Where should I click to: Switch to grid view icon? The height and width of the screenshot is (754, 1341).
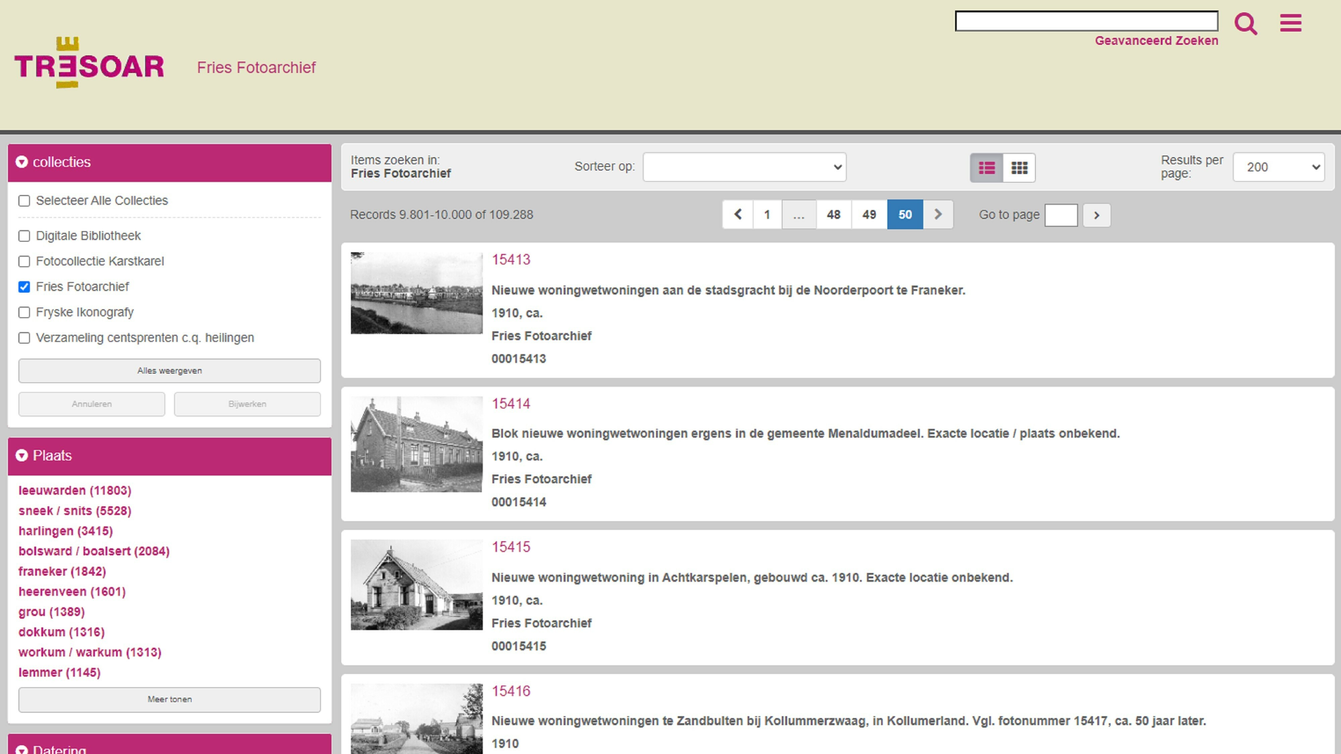coord(1019,168)
